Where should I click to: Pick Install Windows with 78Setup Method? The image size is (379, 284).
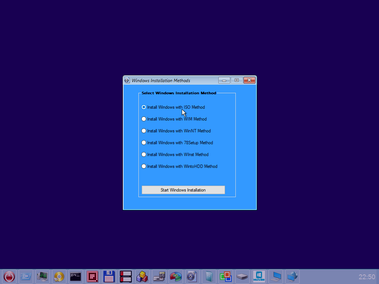[x=177, y=142]
